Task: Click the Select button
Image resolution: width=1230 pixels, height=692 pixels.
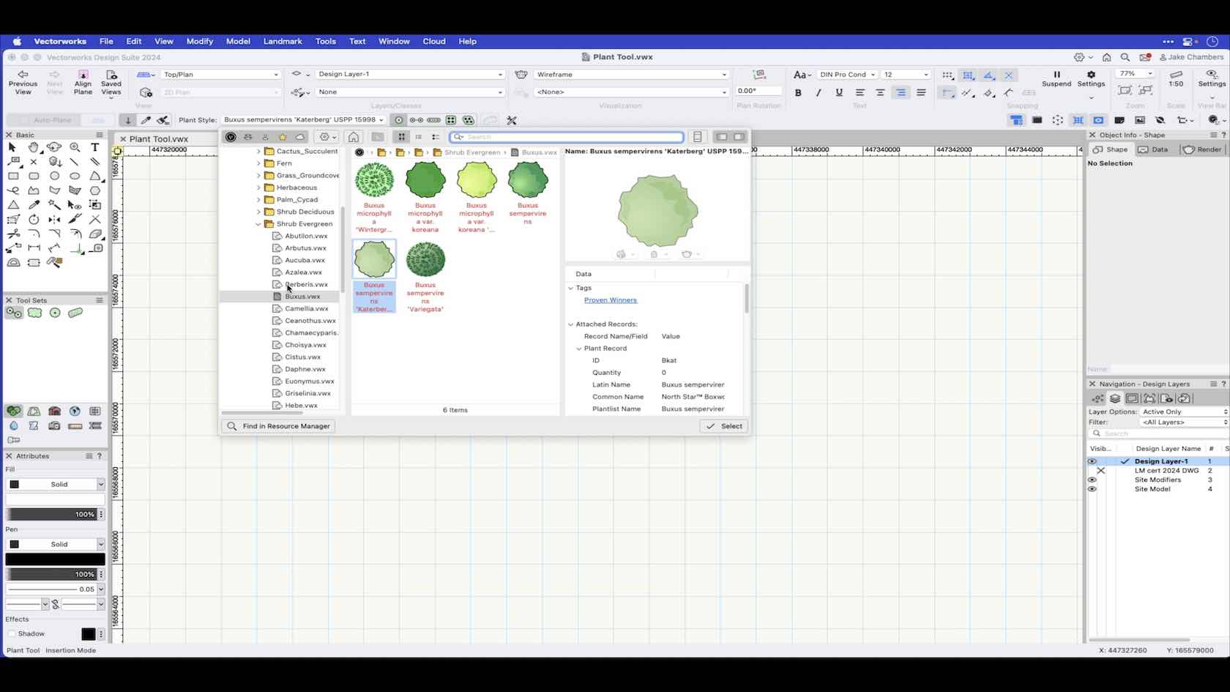Action: tap(723, 426)
